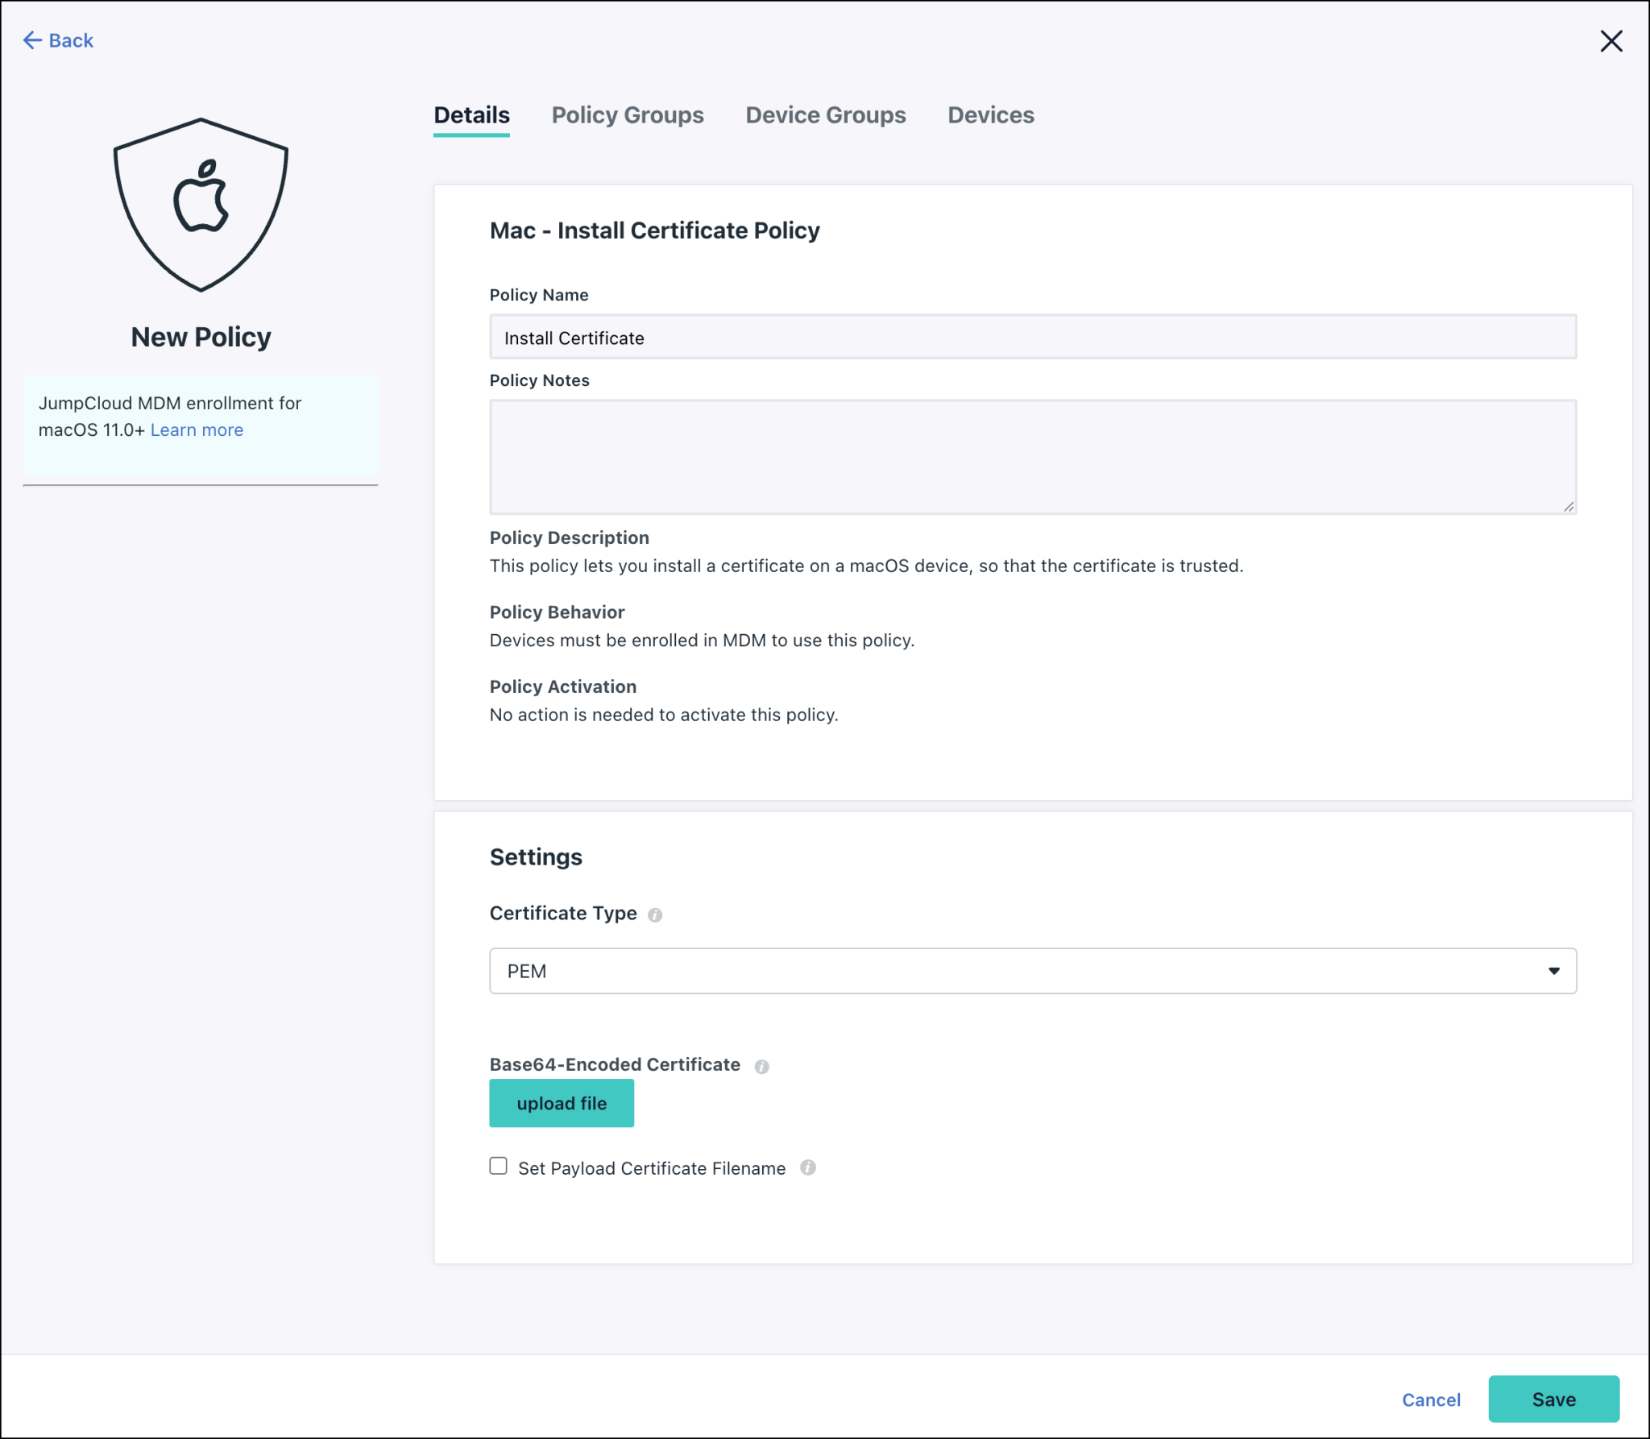
Task: Click inside the Policy Name field
Action: 1031,337
